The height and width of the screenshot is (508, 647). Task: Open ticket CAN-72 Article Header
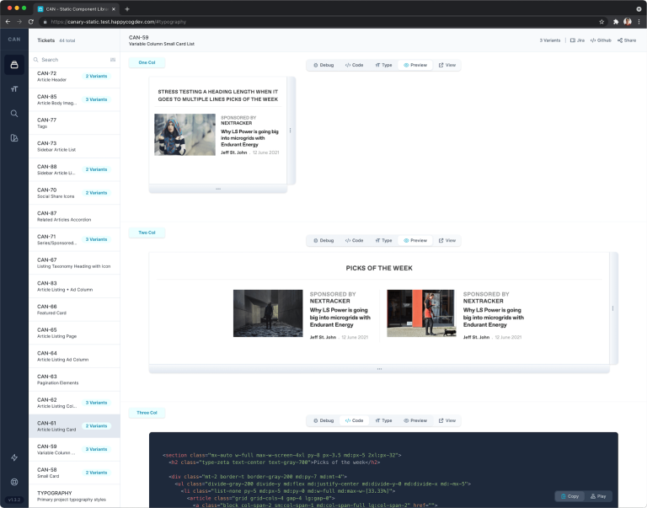(x=74, y=77)
